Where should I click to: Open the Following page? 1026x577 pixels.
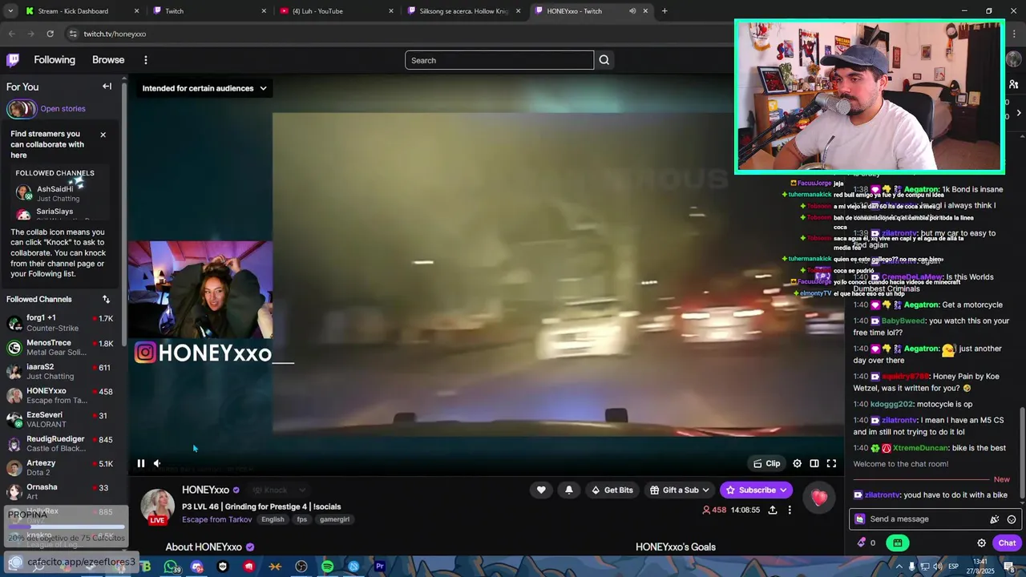(x=55, y=60)
